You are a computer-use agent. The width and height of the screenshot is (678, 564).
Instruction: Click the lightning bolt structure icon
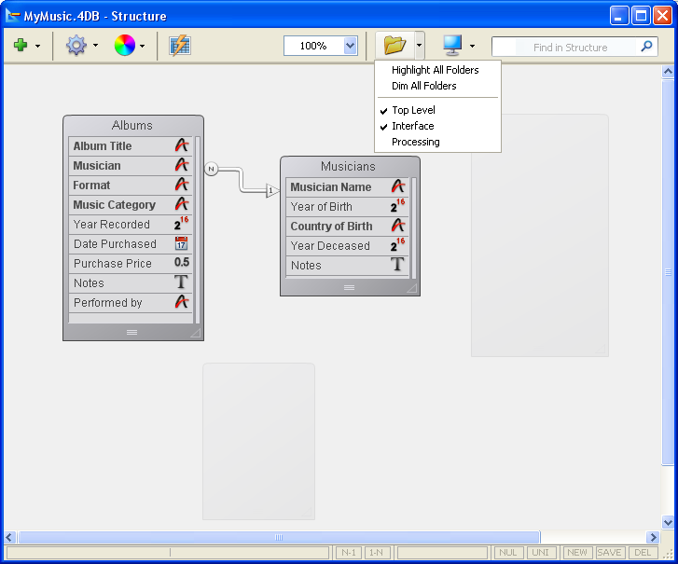point(180,45)
